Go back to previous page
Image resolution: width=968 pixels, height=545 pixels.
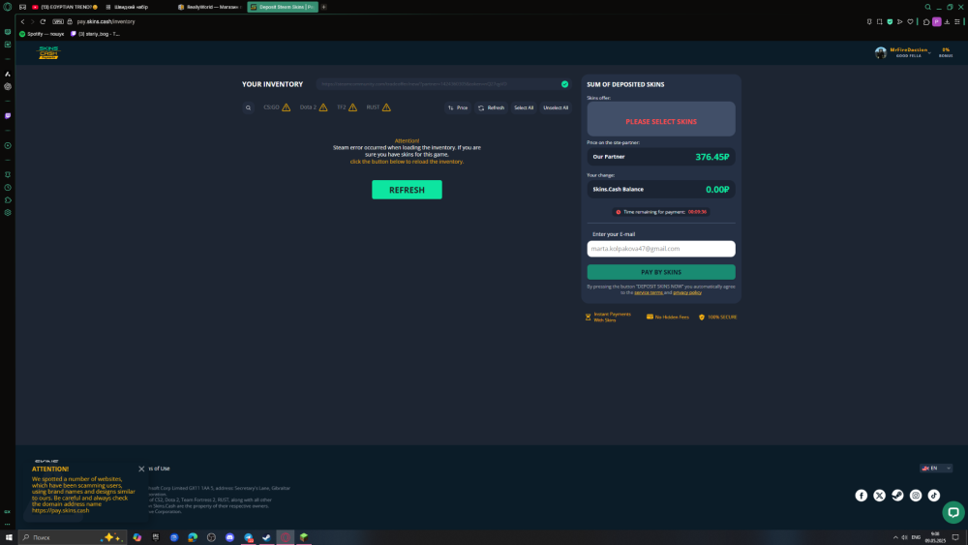pos(23,21)
